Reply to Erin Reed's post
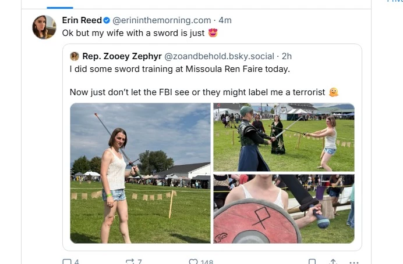Screen dimensions: 403x264 [67, 261]
